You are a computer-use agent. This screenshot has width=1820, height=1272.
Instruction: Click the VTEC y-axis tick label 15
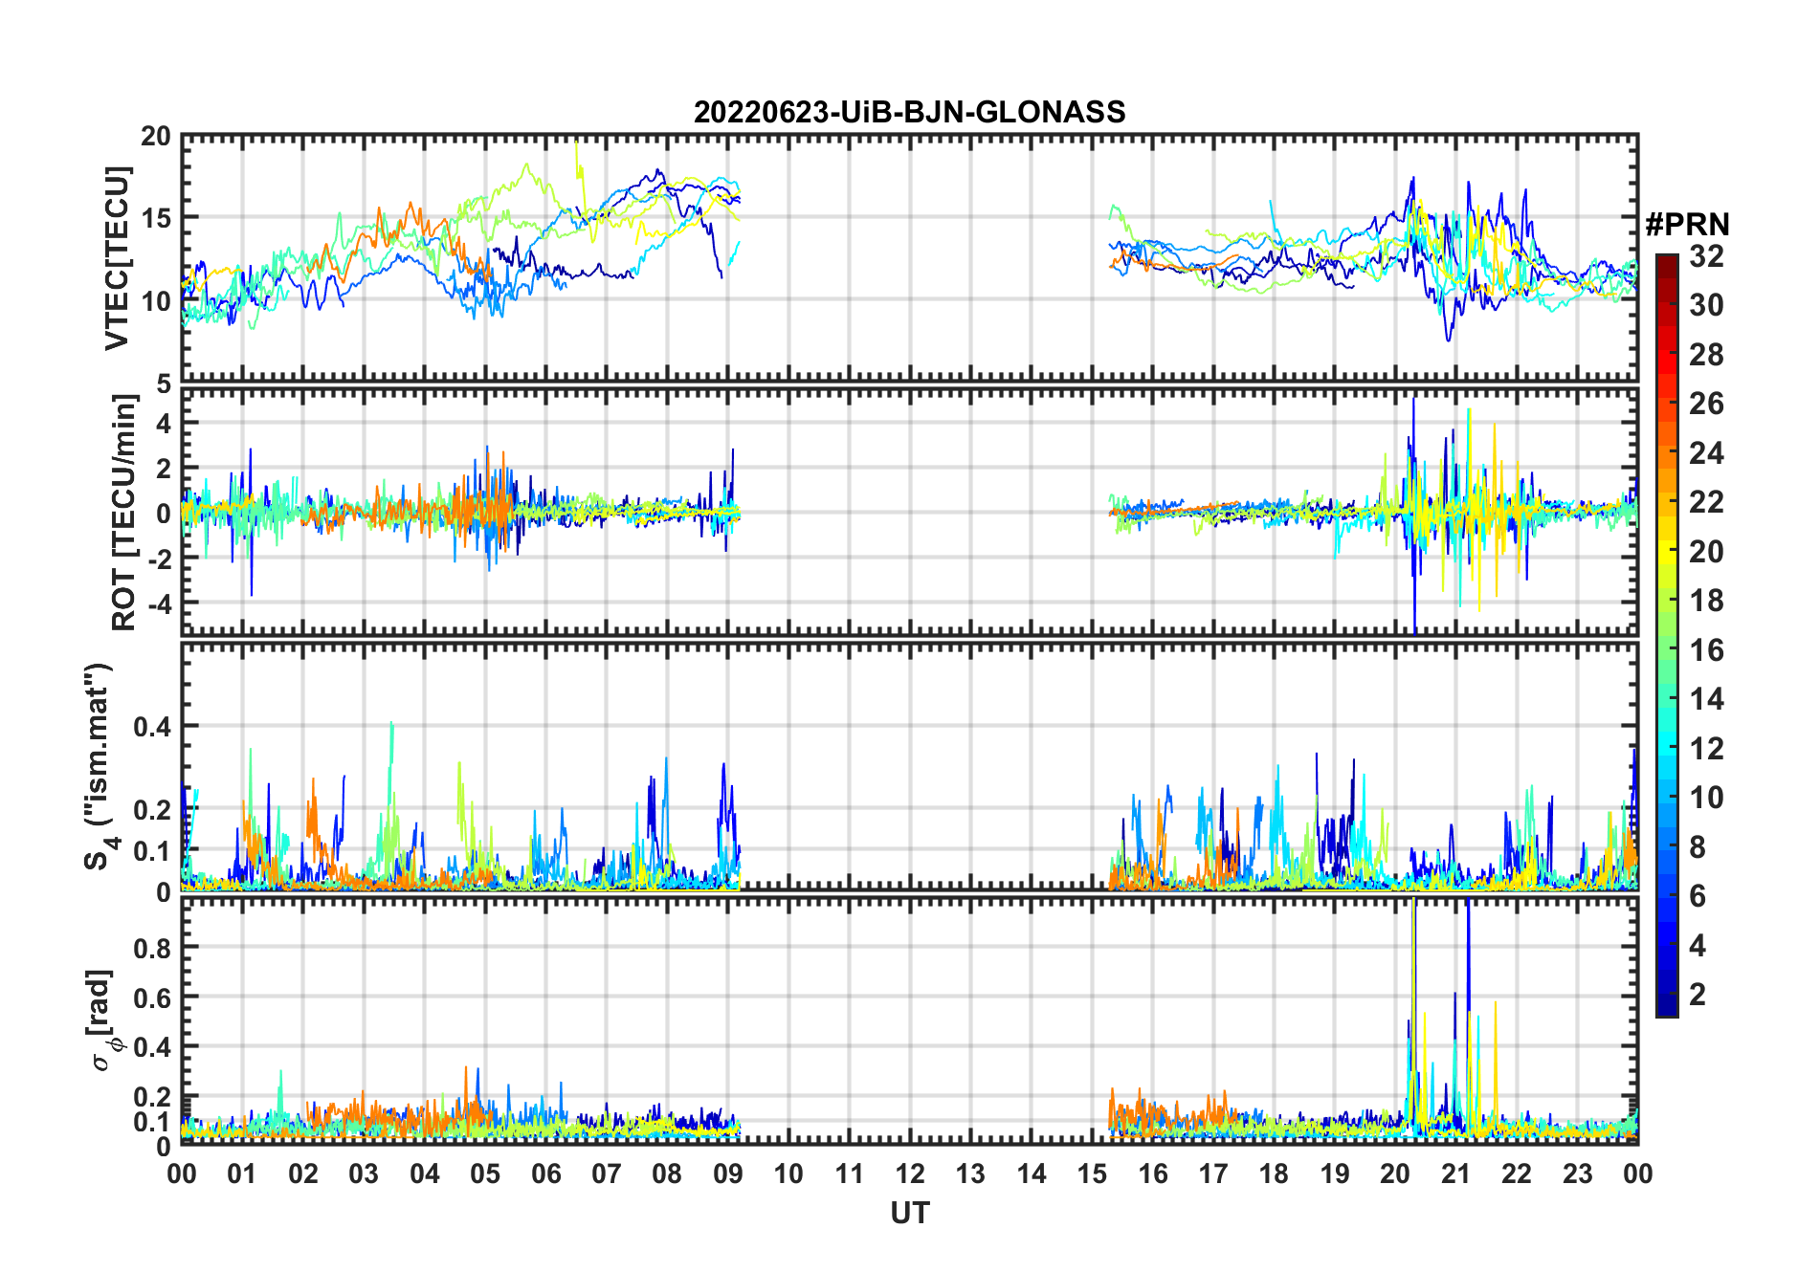point(156,218)
